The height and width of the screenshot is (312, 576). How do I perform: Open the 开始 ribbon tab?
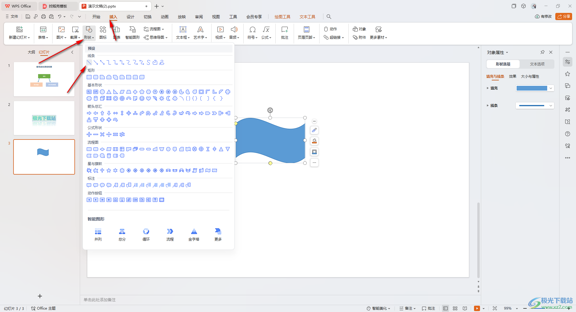pyautogui.click(x=96, y=17)
